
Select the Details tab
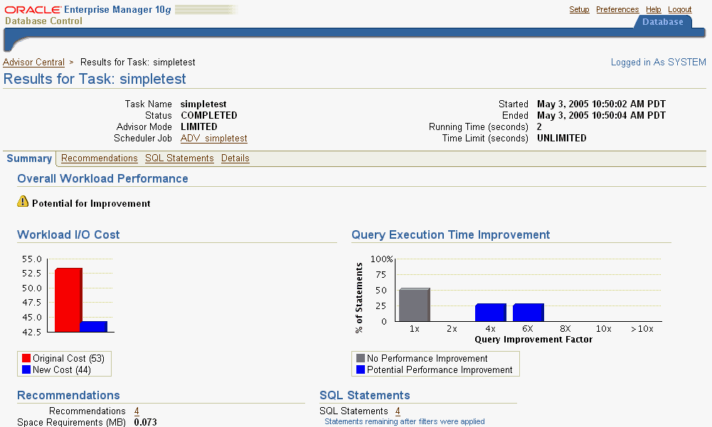coord(235,158)
